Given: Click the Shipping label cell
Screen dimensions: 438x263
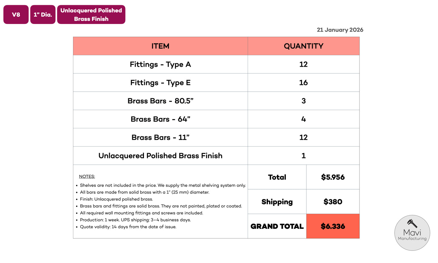Looking at the screenshot, I should [277, 202].
